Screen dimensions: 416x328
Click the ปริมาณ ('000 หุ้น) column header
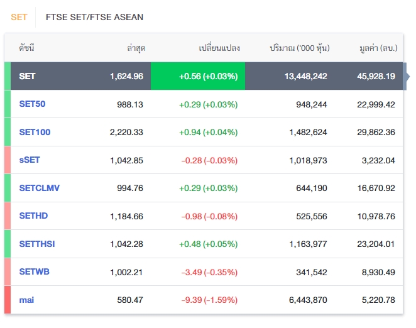tap(299, 48)
